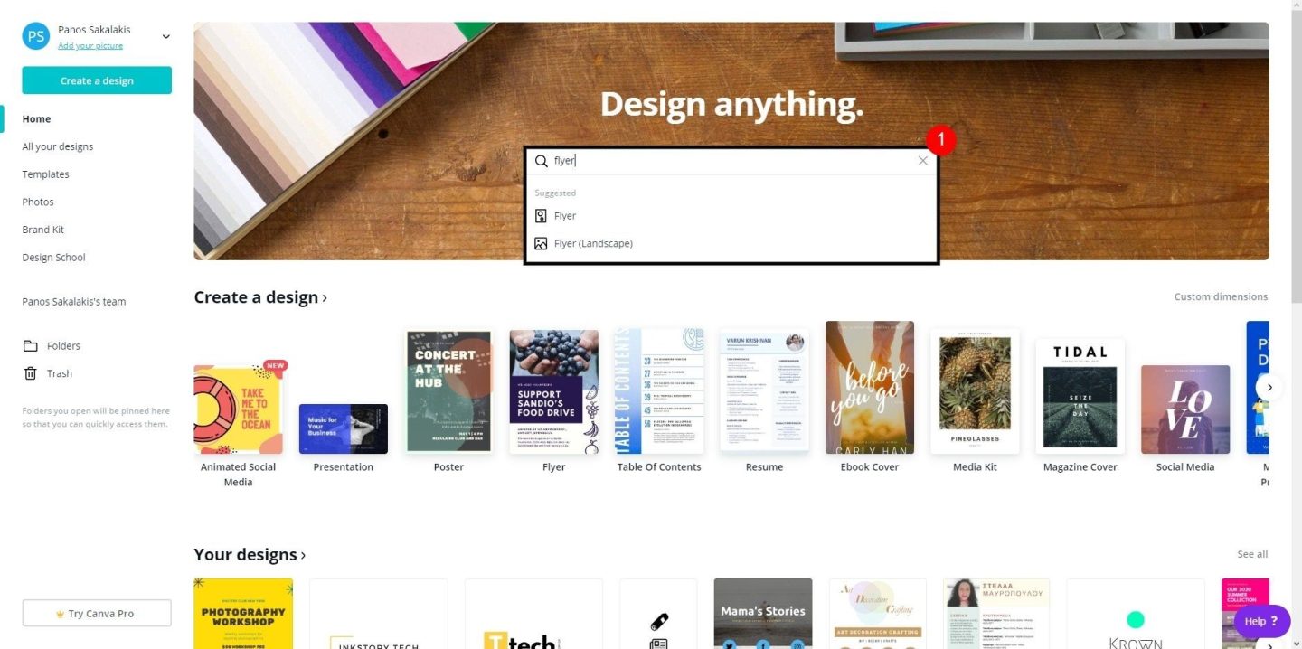The height and width of the screenshot is (649, 1302).
Task: Expand the Your designs heading chevron
Action: (x=303, y=556)
